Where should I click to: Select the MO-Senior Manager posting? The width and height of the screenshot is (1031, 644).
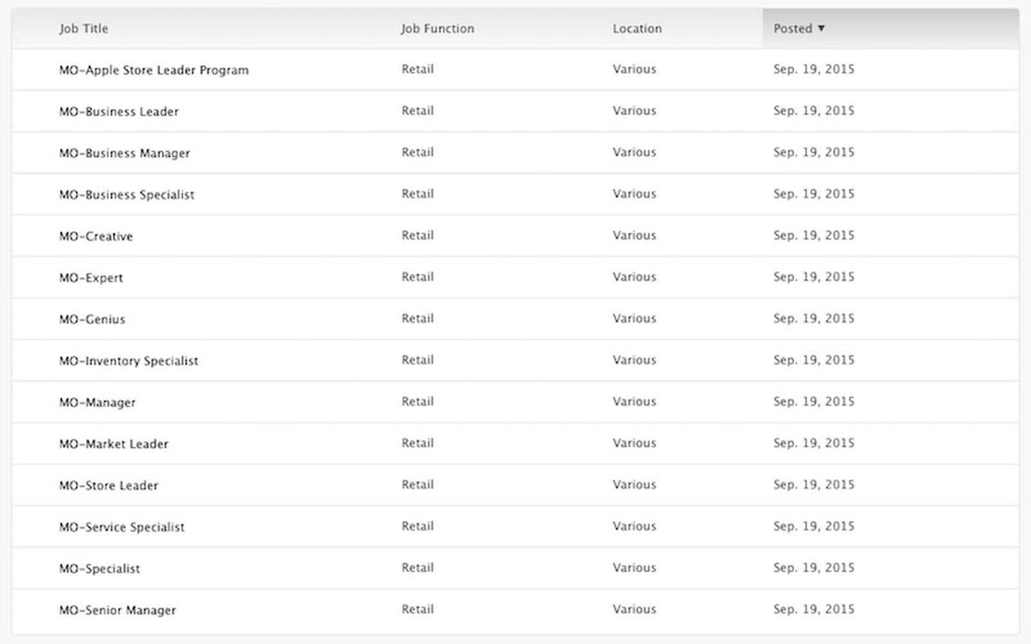(117, 610)
